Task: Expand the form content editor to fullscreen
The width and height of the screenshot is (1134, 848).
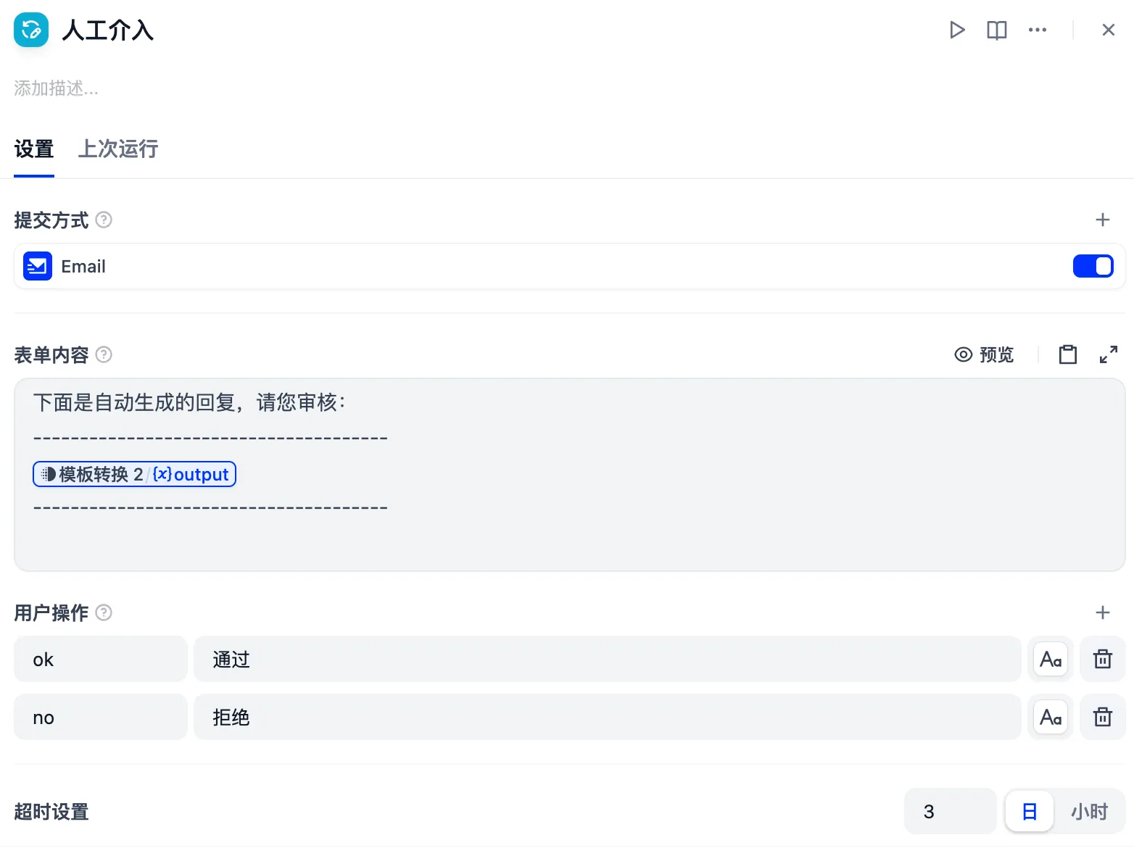Action: tap(1109, 354)
